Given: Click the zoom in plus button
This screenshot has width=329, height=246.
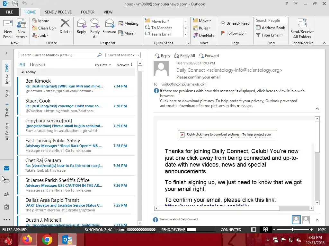Looking at the screenshot, I should tap(311, 229).
